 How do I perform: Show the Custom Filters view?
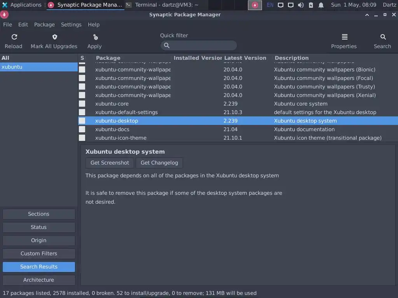(x=38, y=253)
